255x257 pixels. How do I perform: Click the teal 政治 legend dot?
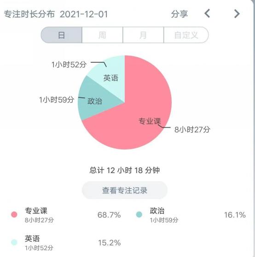(139, 215)
